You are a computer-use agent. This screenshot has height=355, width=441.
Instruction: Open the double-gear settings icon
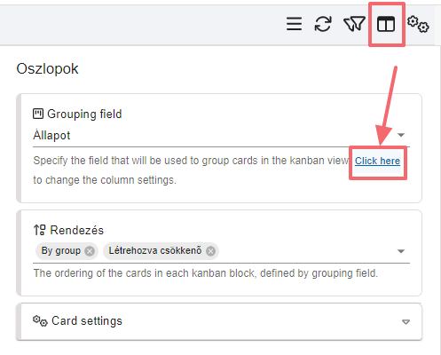click(x=418, y=24)
